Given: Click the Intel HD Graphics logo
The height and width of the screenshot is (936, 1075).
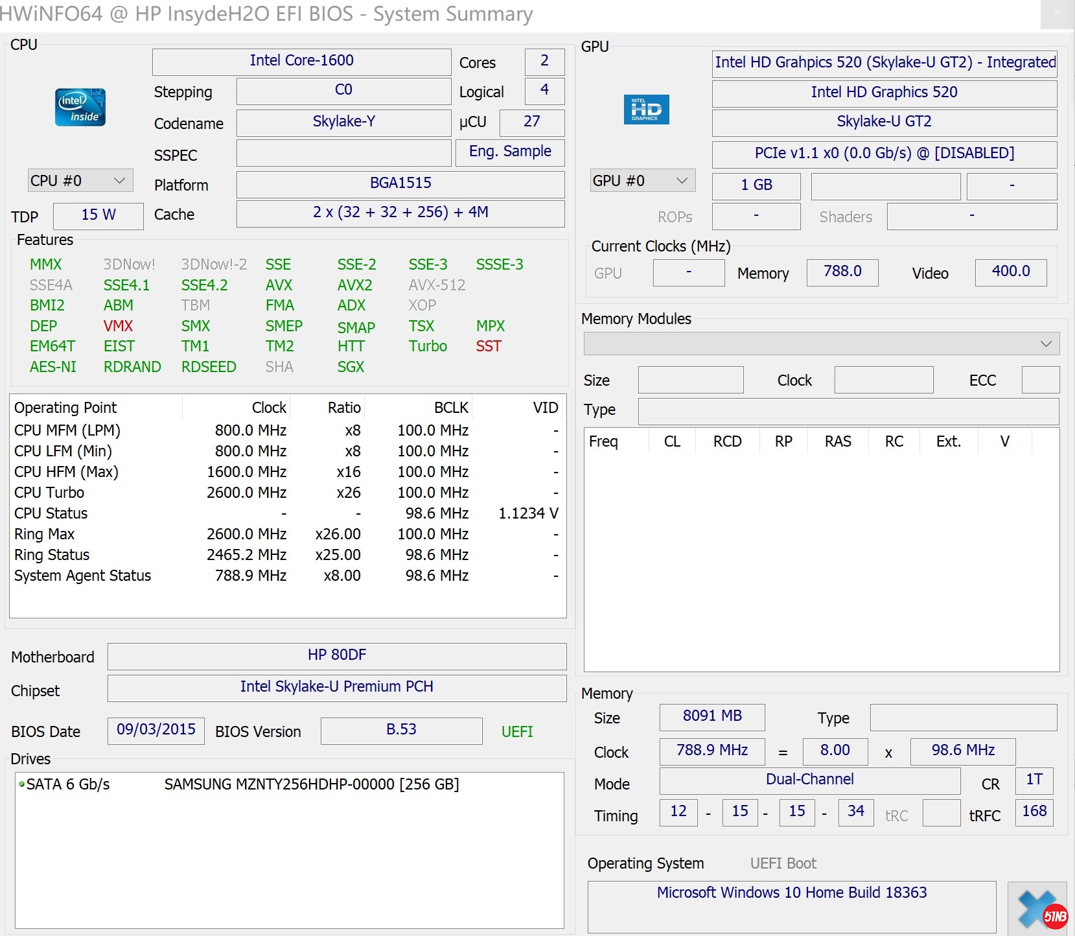Looking at the screenshot, I should coord(645,110).
